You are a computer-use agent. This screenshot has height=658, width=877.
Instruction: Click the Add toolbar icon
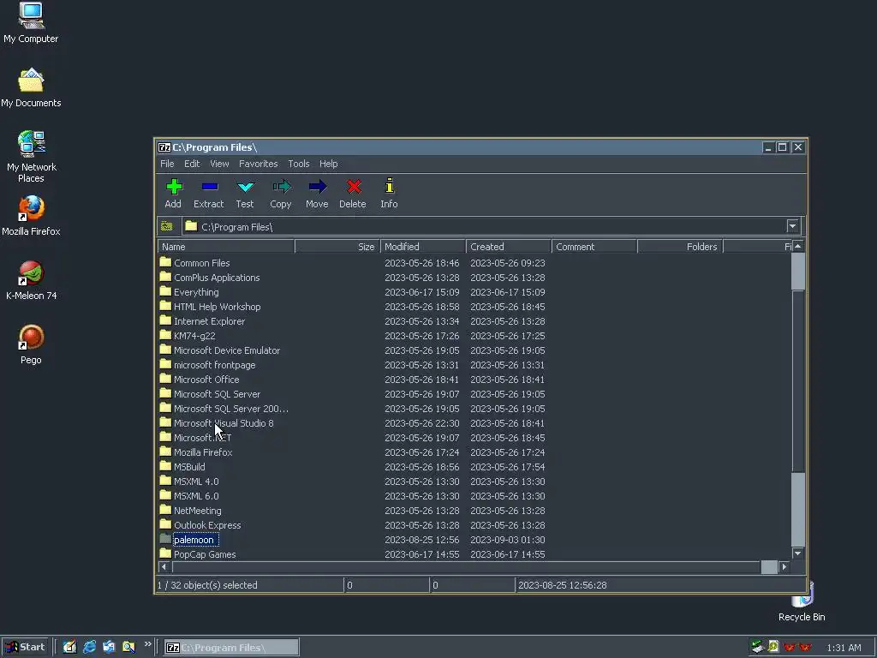click(174, 186)
